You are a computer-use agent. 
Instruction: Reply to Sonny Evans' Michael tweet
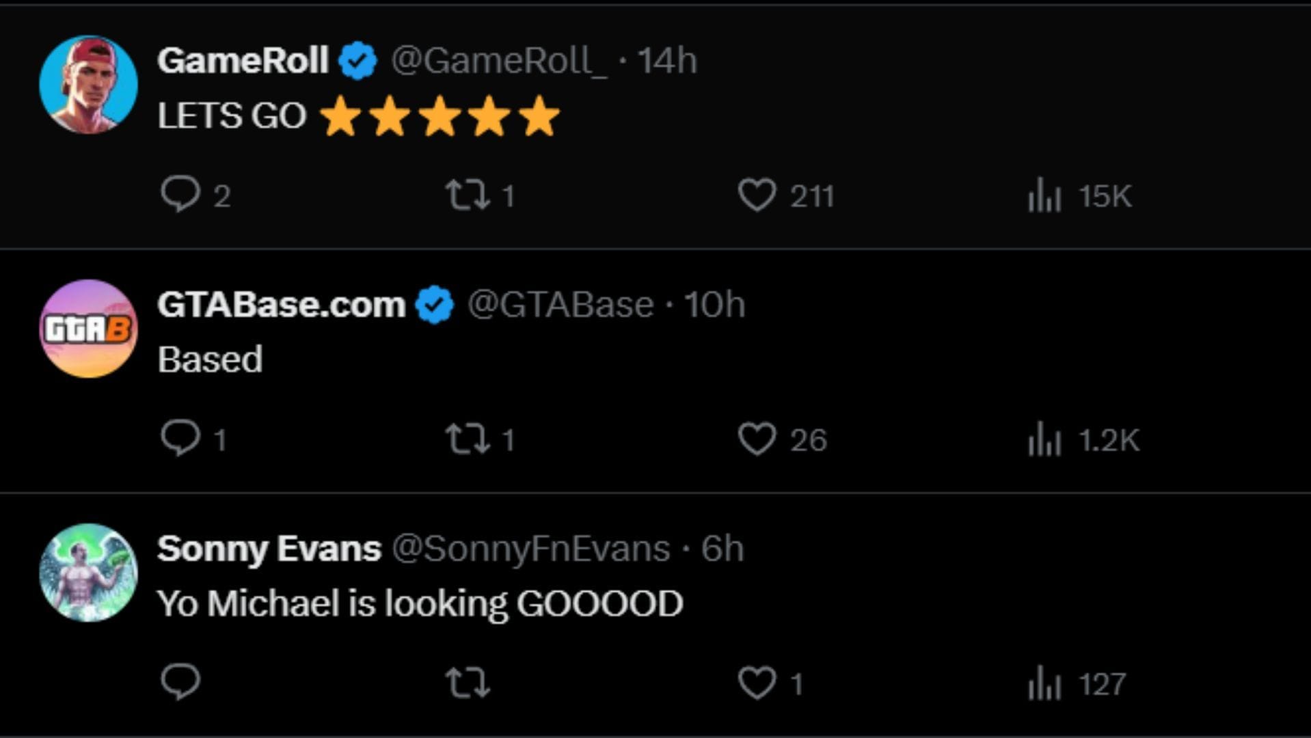pyautogui.click(x=180, y=681)
